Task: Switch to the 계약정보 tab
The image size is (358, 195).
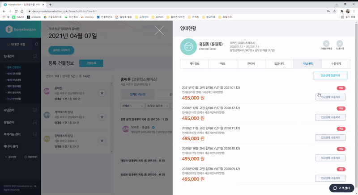Action: (194, 64)
